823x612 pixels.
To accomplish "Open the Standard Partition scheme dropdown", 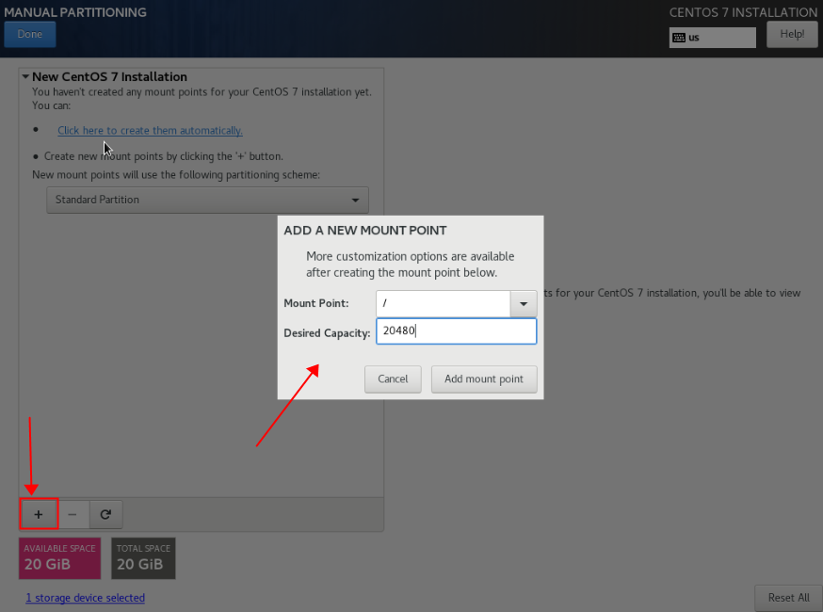I will (x=207, y=200).
